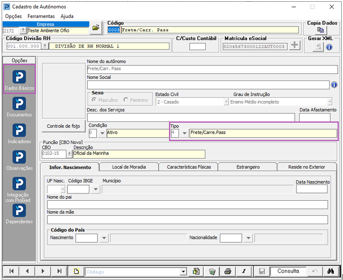Image resolution: width=343 pixels, height=280 pixels.
Task: Open the Documentos section
Action: pyautogui.click(x=19, y=107)
